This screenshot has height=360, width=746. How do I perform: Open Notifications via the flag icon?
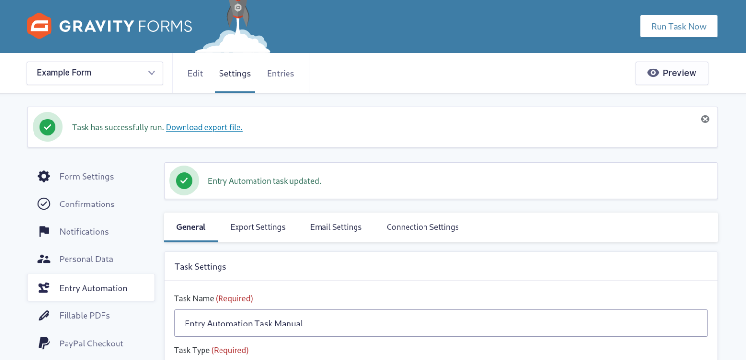44,231
